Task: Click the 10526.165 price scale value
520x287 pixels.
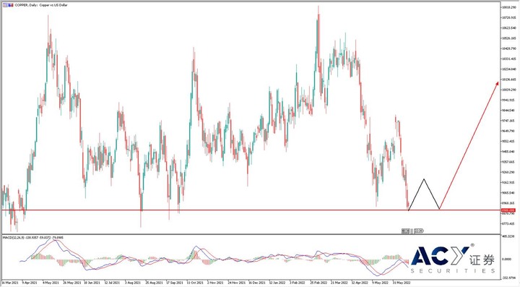Action: click(x=508, y=38)
